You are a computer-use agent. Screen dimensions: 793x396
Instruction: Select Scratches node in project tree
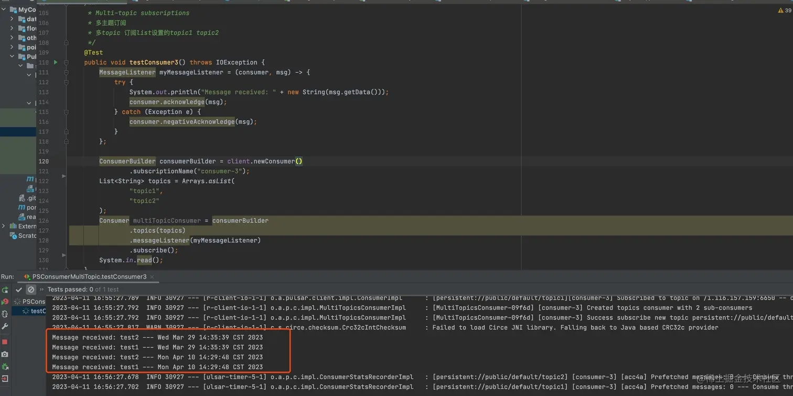24,236
